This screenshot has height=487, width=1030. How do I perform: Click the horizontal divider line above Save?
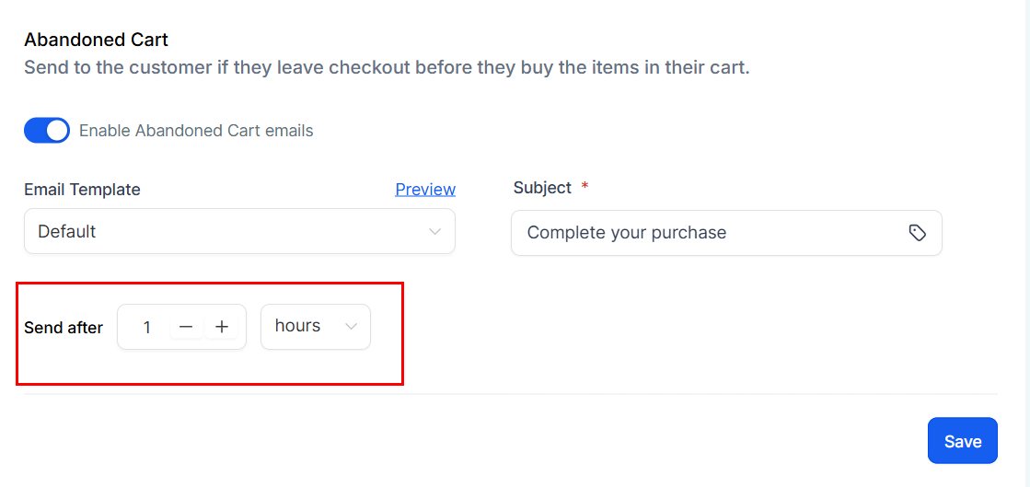(x=511, y=394)
